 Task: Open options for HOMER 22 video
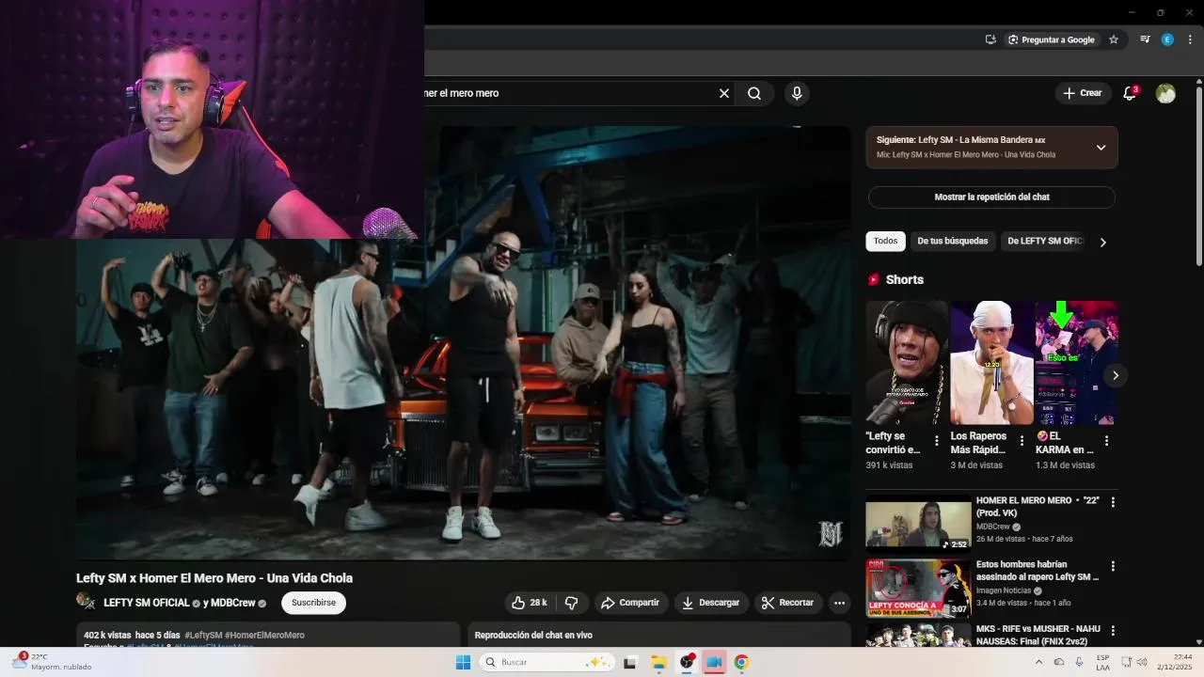pyautogui.click(x=1113, y=502)
